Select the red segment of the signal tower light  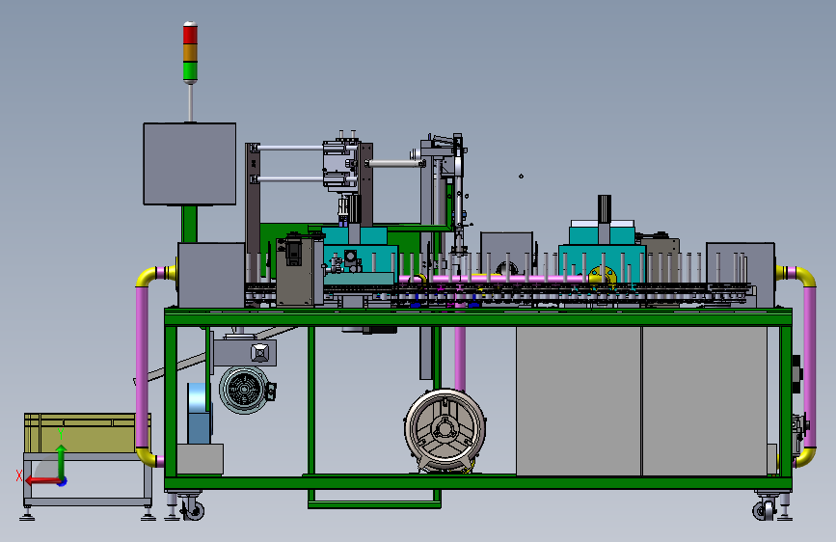coord(190,36)
